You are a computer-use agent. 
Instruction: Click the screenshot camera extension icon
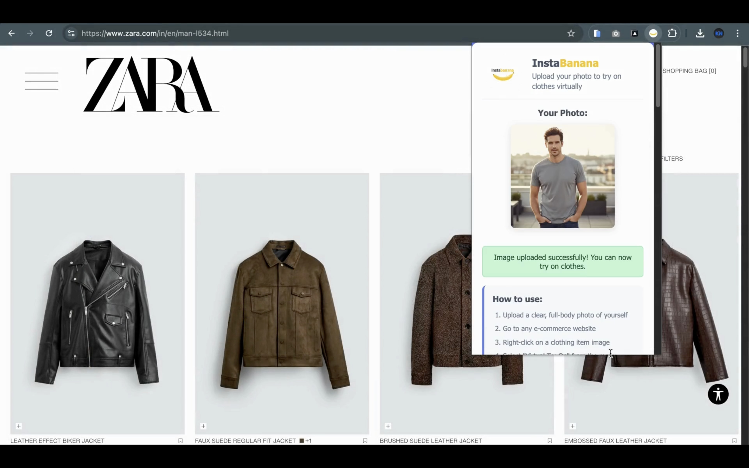pyautogui.click(x=616, y=34)
